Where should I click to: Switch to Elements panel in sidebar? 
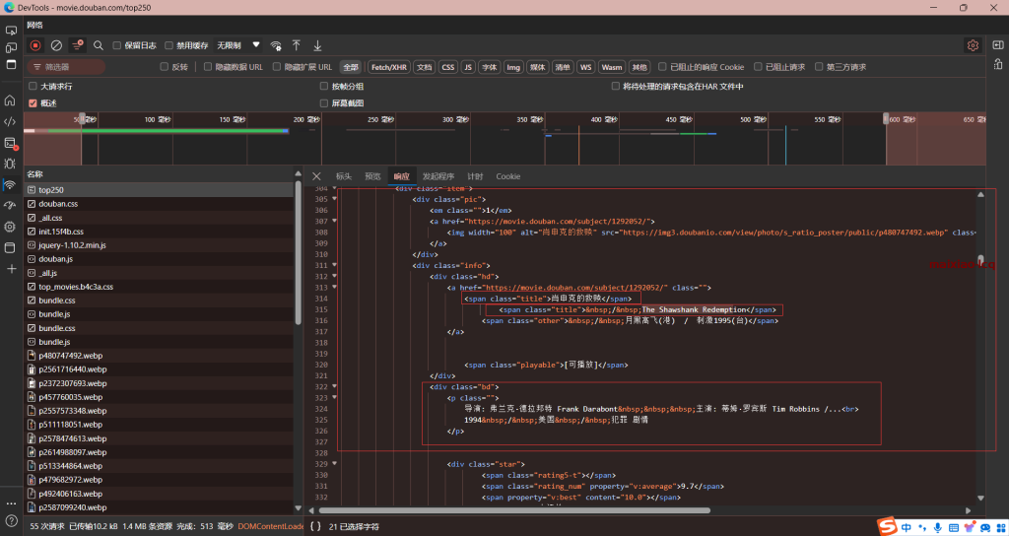[11, 121]
